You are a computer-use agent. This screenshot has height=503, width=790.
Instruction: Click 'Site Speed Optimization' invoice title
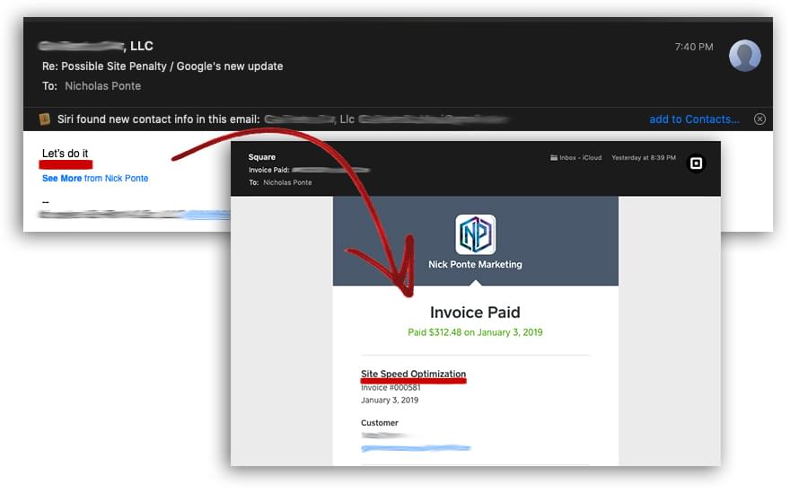click(x=413, y=374)
